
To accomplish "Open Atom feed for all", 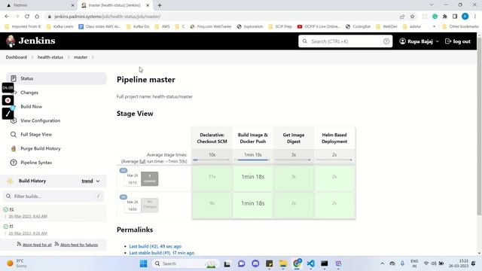I will 37,245.
